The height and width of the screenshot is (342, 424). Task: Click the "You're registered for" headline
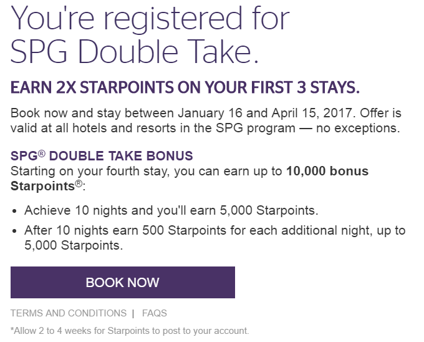(150, 18)
